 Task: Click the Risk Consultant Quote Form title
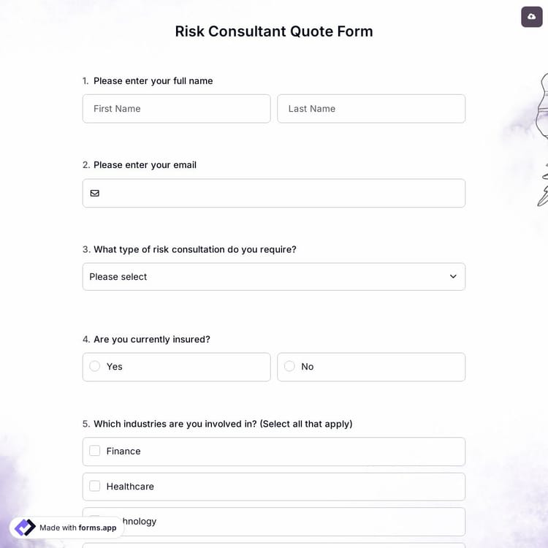click(x=274, y=31)
